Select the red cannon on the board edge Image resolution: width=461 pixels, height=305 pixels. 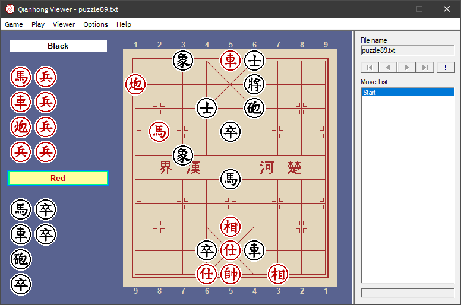click(135, 84)
